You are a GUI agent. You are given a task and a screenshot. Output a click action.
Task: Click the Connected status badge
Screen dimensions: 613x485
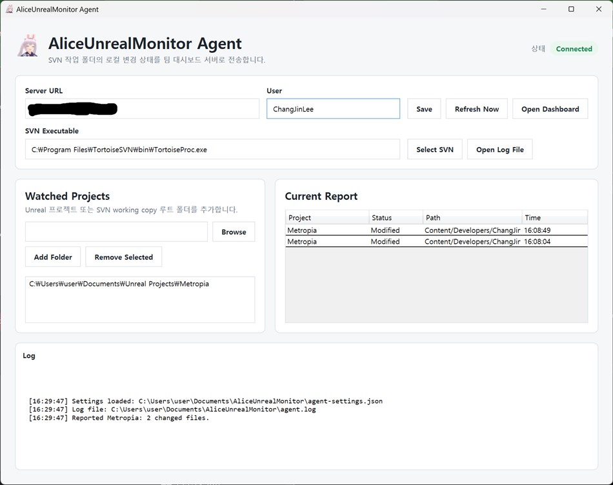574,49
